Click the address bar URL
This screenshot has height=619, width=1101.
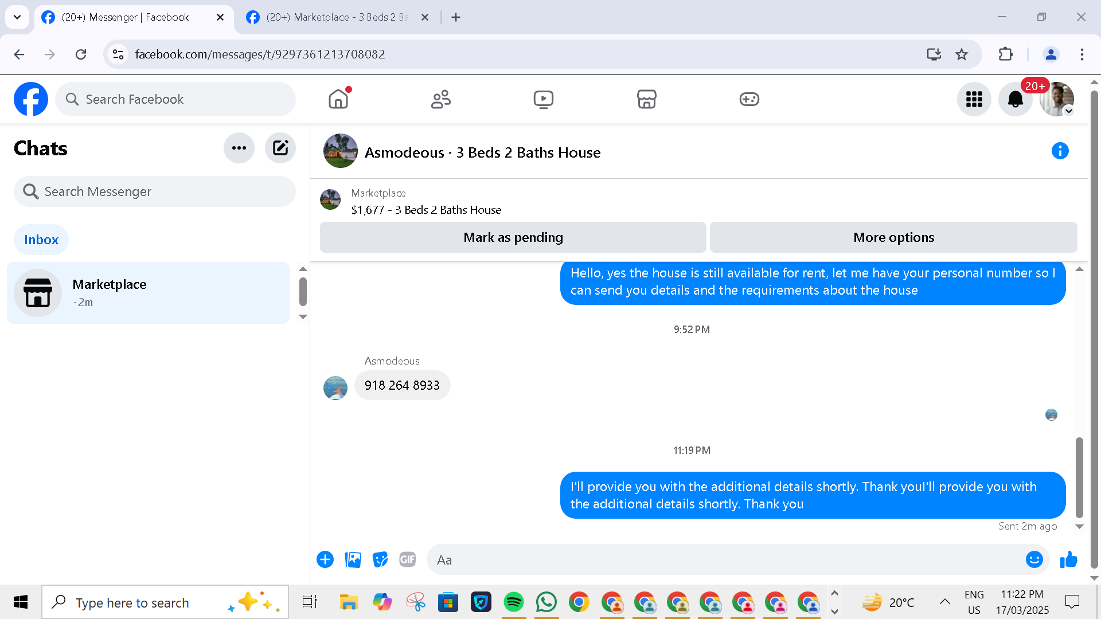coord(260,54)
